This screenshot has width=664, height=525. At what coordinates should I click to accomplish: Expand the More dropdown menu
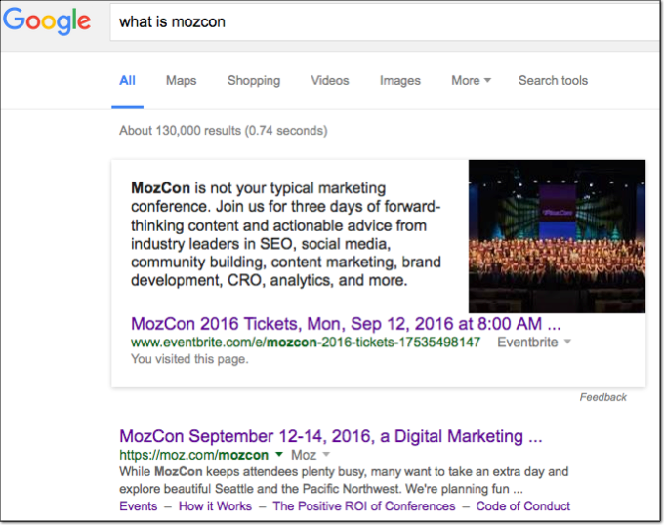click(x=471, y=81)
